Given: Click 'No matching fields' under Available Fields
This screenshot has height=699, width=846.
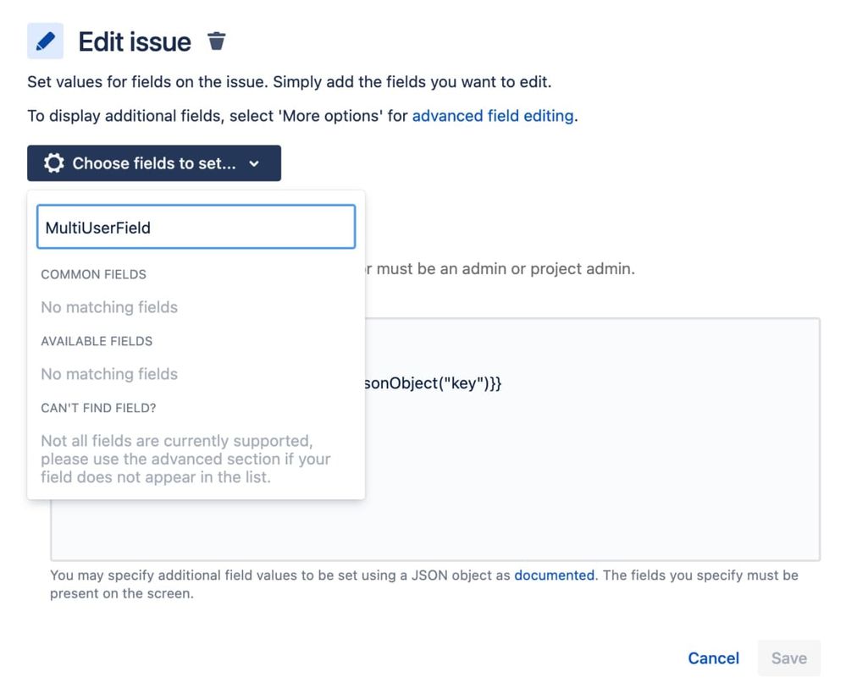Looking at the screenshot, I should click(x=109, y=374).
